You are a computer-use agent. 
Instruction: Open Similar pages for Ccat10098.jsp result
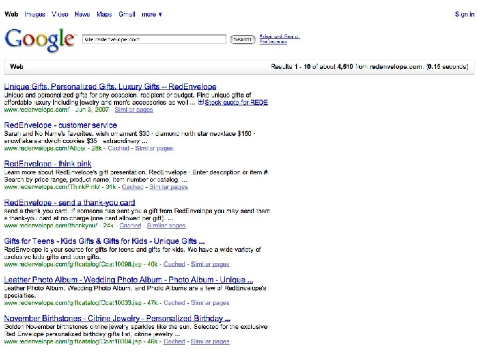click(210, 265)
